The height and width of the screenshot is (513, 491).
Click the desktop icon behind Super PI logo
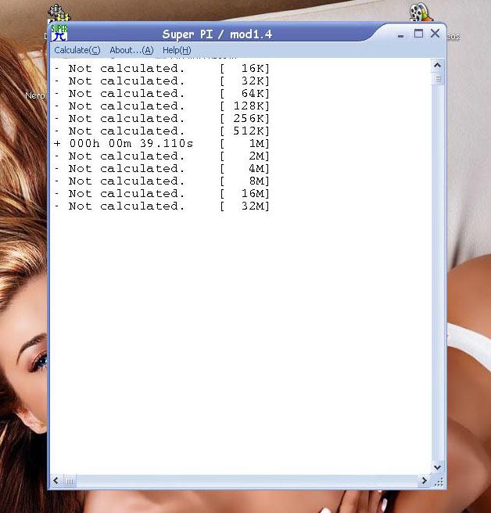click(x=59, y=13)
